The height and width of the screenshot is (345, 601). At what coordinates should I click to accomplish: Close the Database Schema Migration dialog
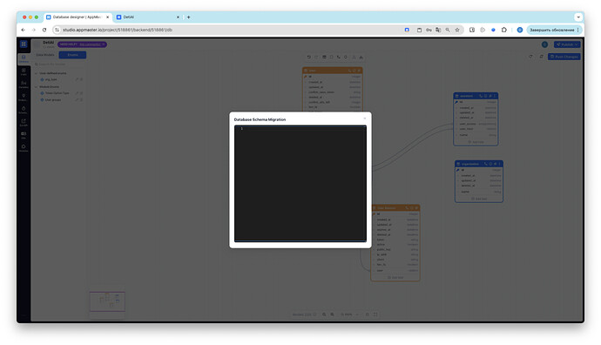[364, 118]
